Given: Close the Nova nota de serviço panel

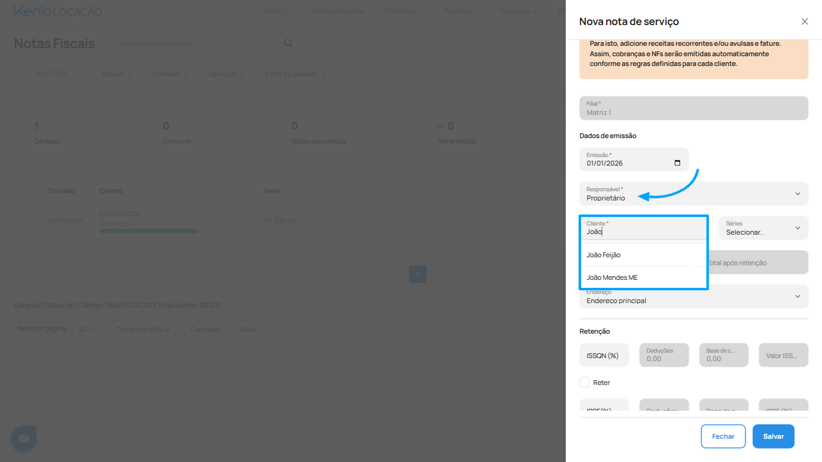Looking at the screenshot, I should point(804,21).
